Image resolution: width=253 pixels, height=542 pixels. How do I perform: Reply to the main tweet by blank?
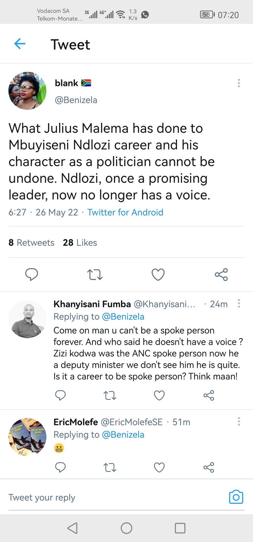pos(32,275)
